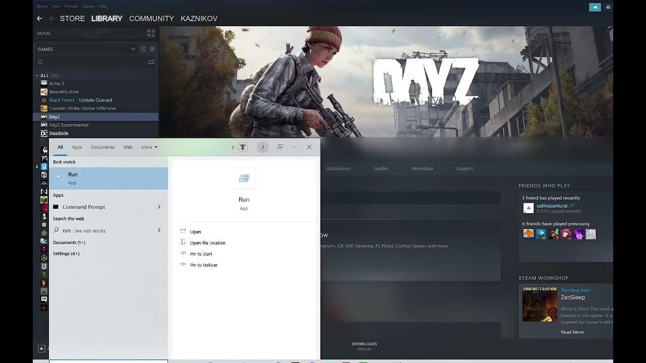The width and height of the screenshot is (646, 363).
Task: Click the clock recent-activity filter icon
Action: pos(143,49)
